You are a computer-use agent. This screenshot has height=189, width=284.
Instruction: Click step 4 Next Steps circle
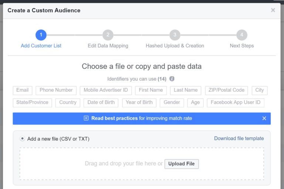tap(242, 35)
